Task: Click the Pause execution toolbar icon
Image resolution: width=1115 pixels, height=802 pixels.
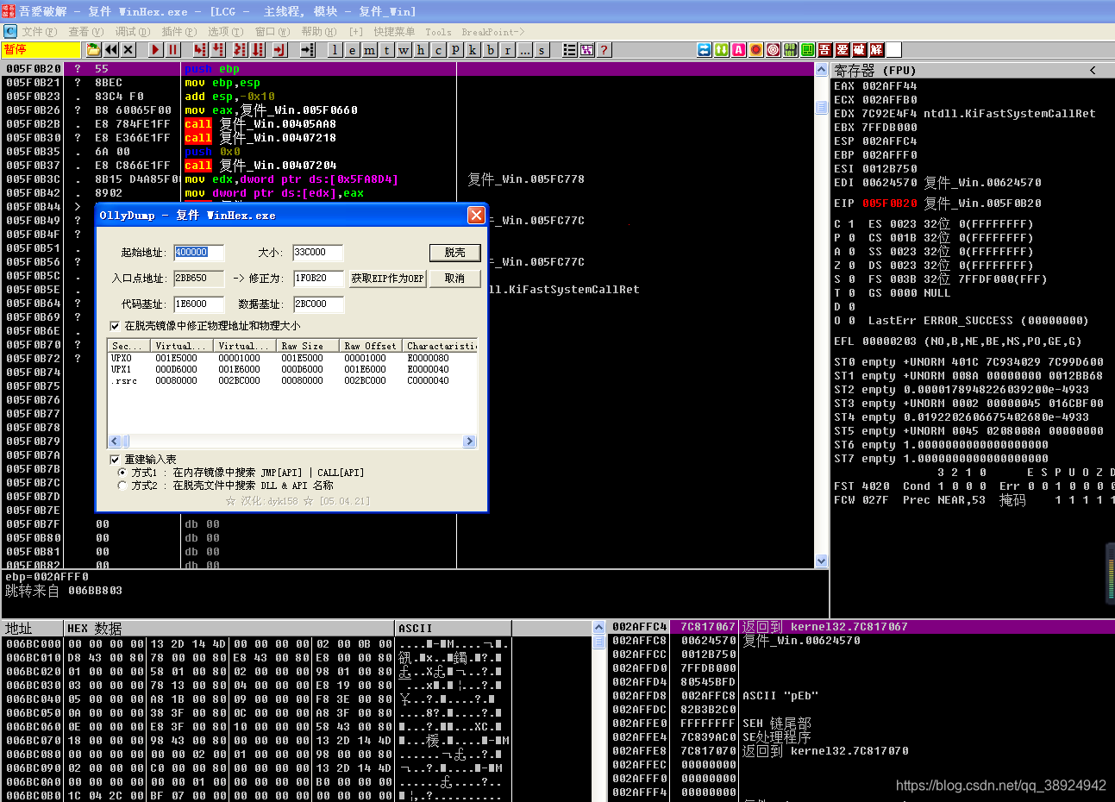Action: click(172, 50)
